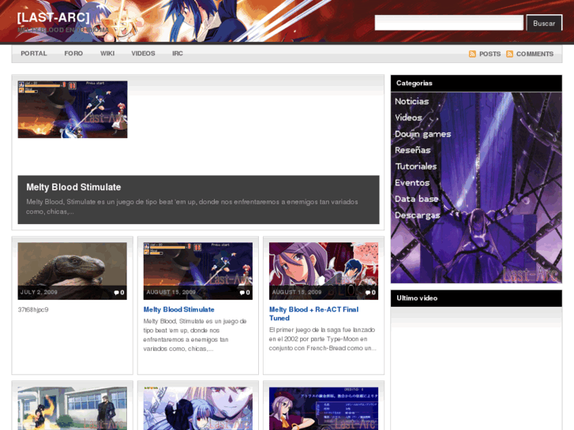Open the Re-ACT Final Tuned card thumbnail
This screenshot has width=574, height=430.
tap(324, 271)
